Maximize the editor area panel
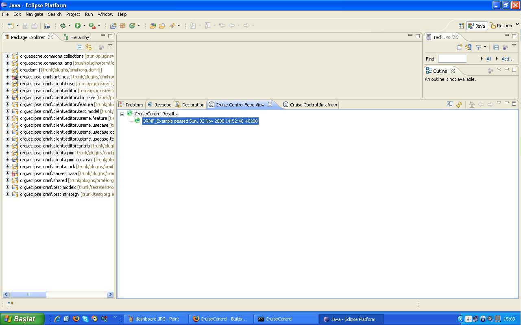The image size is (521, 325). [x=418, y=36]
